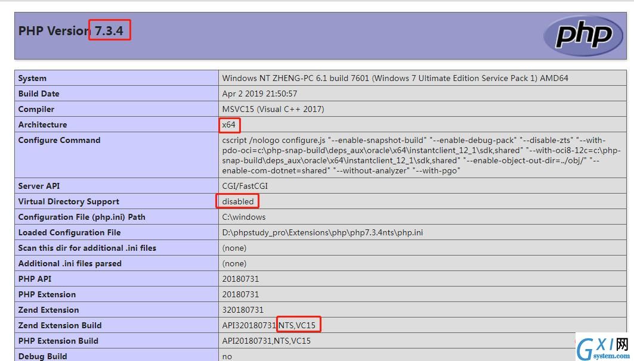Select the 'disabled' value
Screen dimensions: 634x361
point(238,201)
